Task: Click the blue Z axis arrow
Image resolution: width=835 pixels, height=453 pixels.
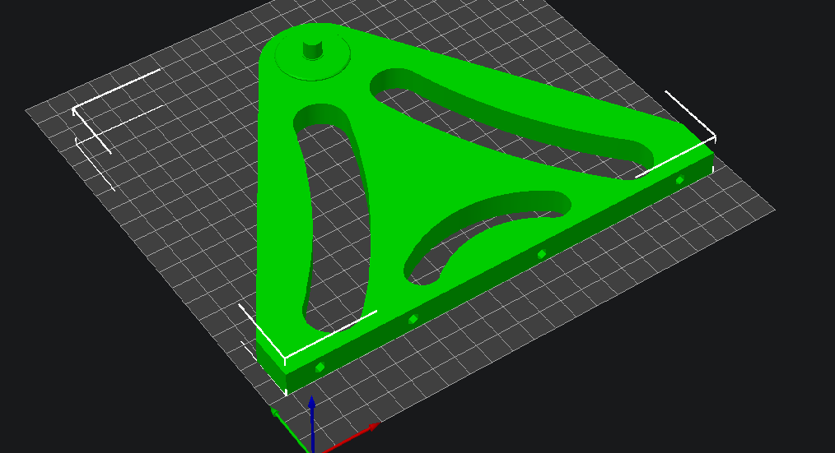Action: [x=312, y=423]
